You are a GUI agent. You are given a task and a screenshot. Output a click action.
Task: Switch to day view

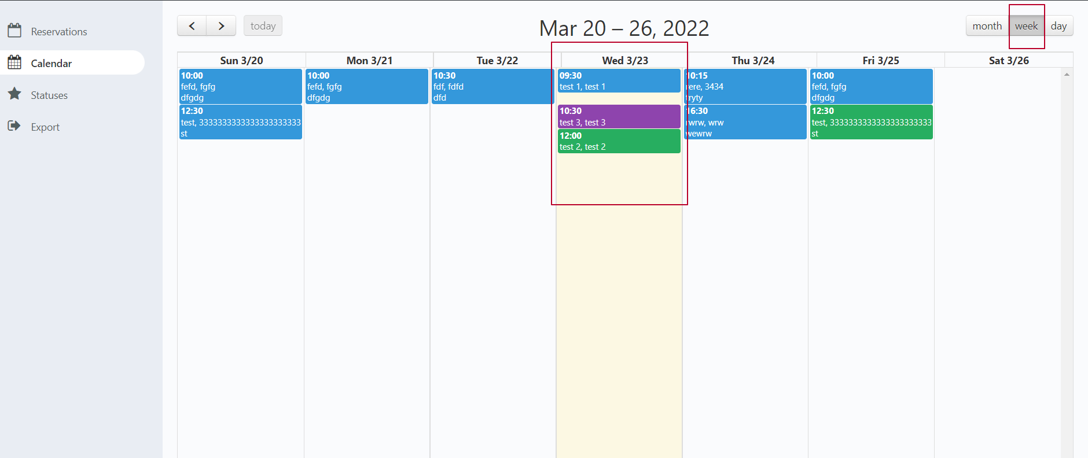click(1058, 26)
